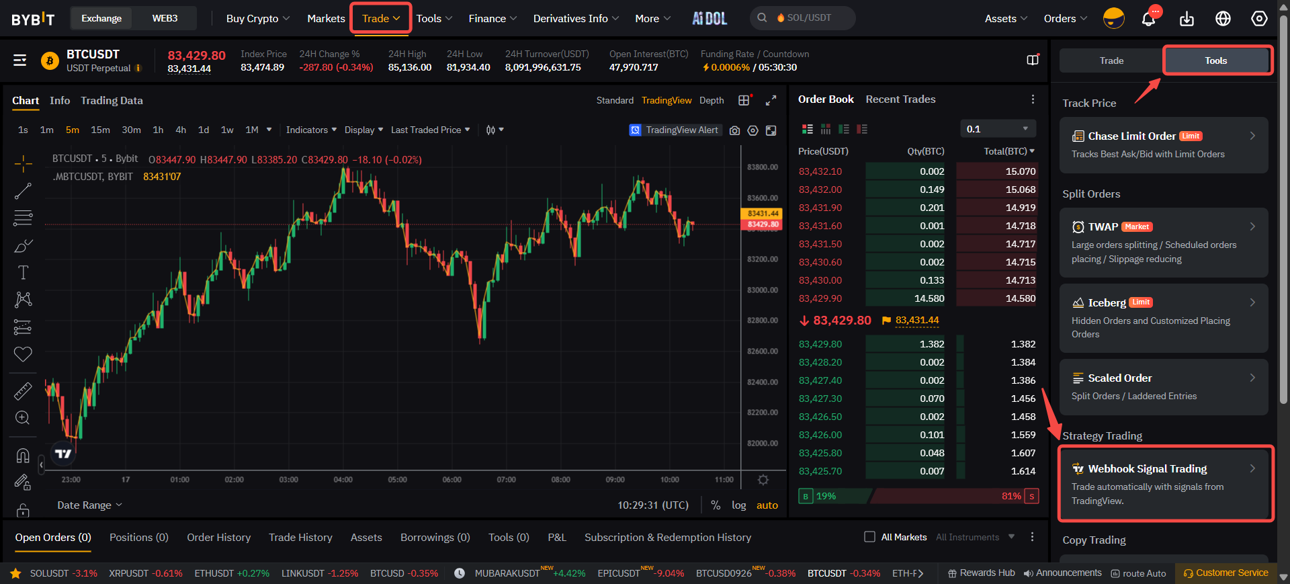Toggle auto scale on chart
Image resolution: width=1290 pixels, height=584 pixels.
(767, 505)
